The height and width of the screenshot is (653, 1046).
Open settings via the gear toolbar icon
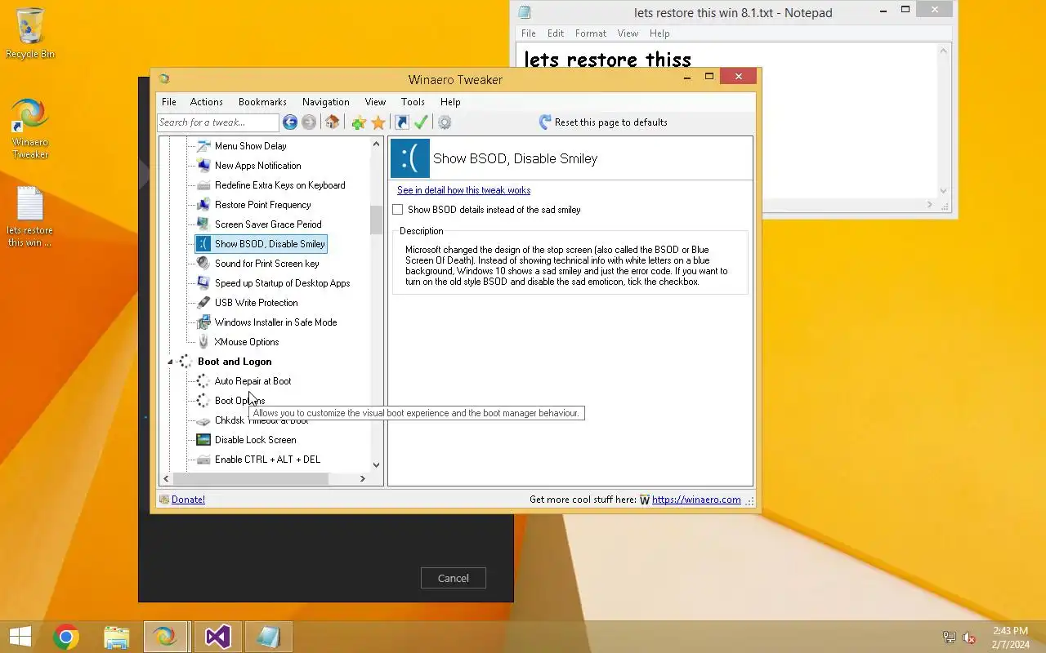445,122
